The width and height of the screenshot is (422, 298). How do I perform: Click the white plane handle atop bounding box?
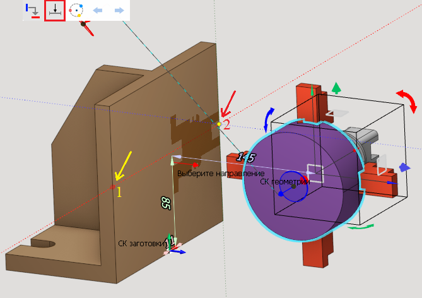337,113
